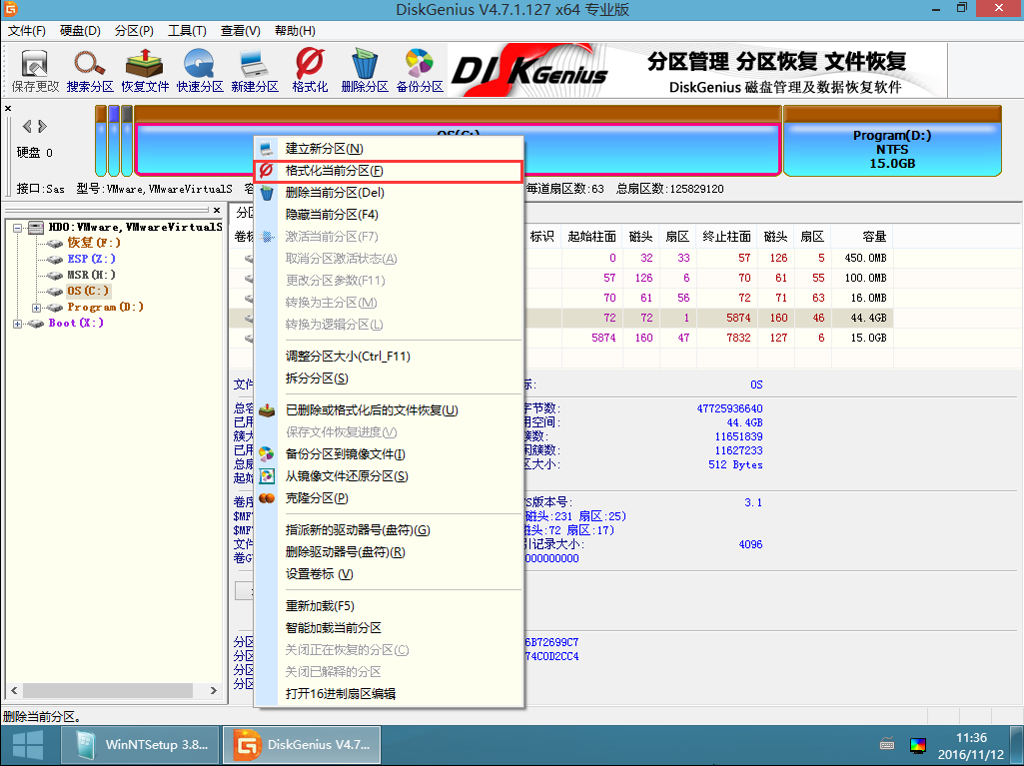Select 智能加载当前分区 menu entry
Viewport: 1024px width, 766px height.
390,628
